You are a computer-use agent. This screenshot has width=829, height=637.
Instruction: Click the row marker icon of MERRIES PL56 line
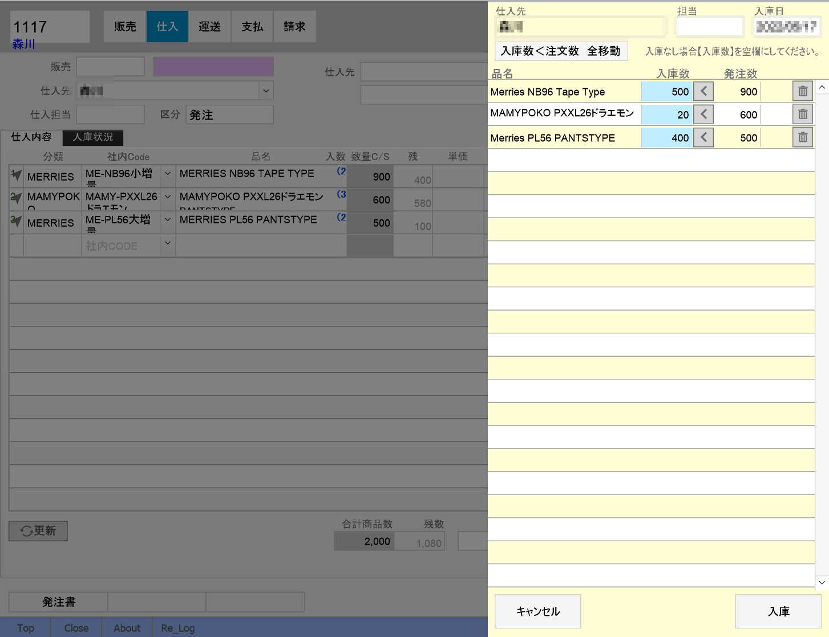(16, 222)
